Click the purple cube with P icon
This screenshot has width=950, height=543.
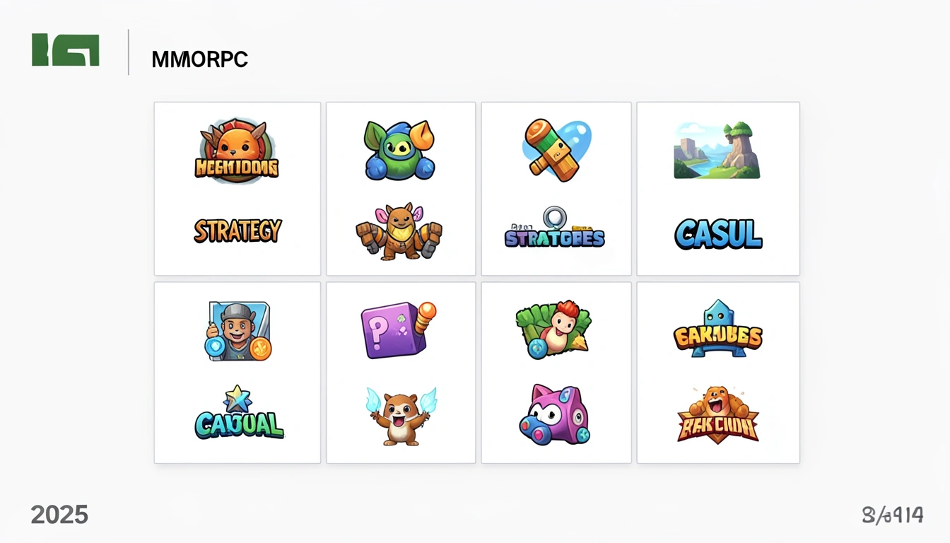coord(399,330)
